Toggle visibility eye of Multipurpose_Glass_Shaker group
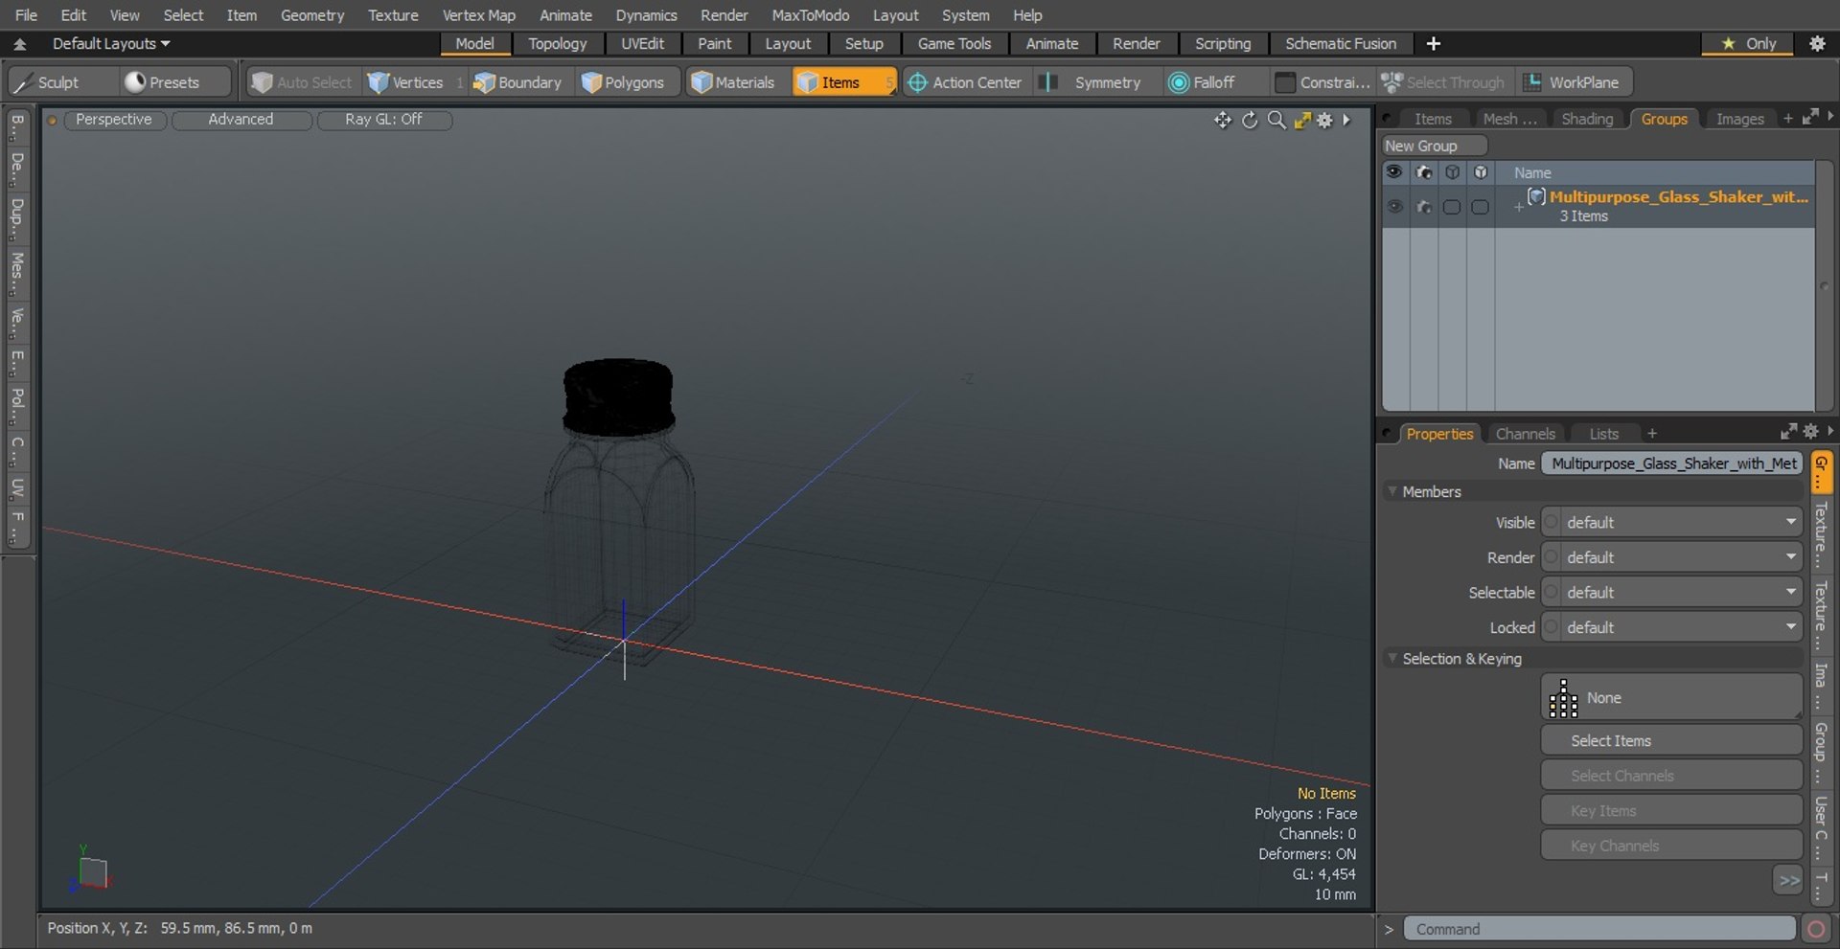1840x949 pixels. click(x=1395, y=206)
